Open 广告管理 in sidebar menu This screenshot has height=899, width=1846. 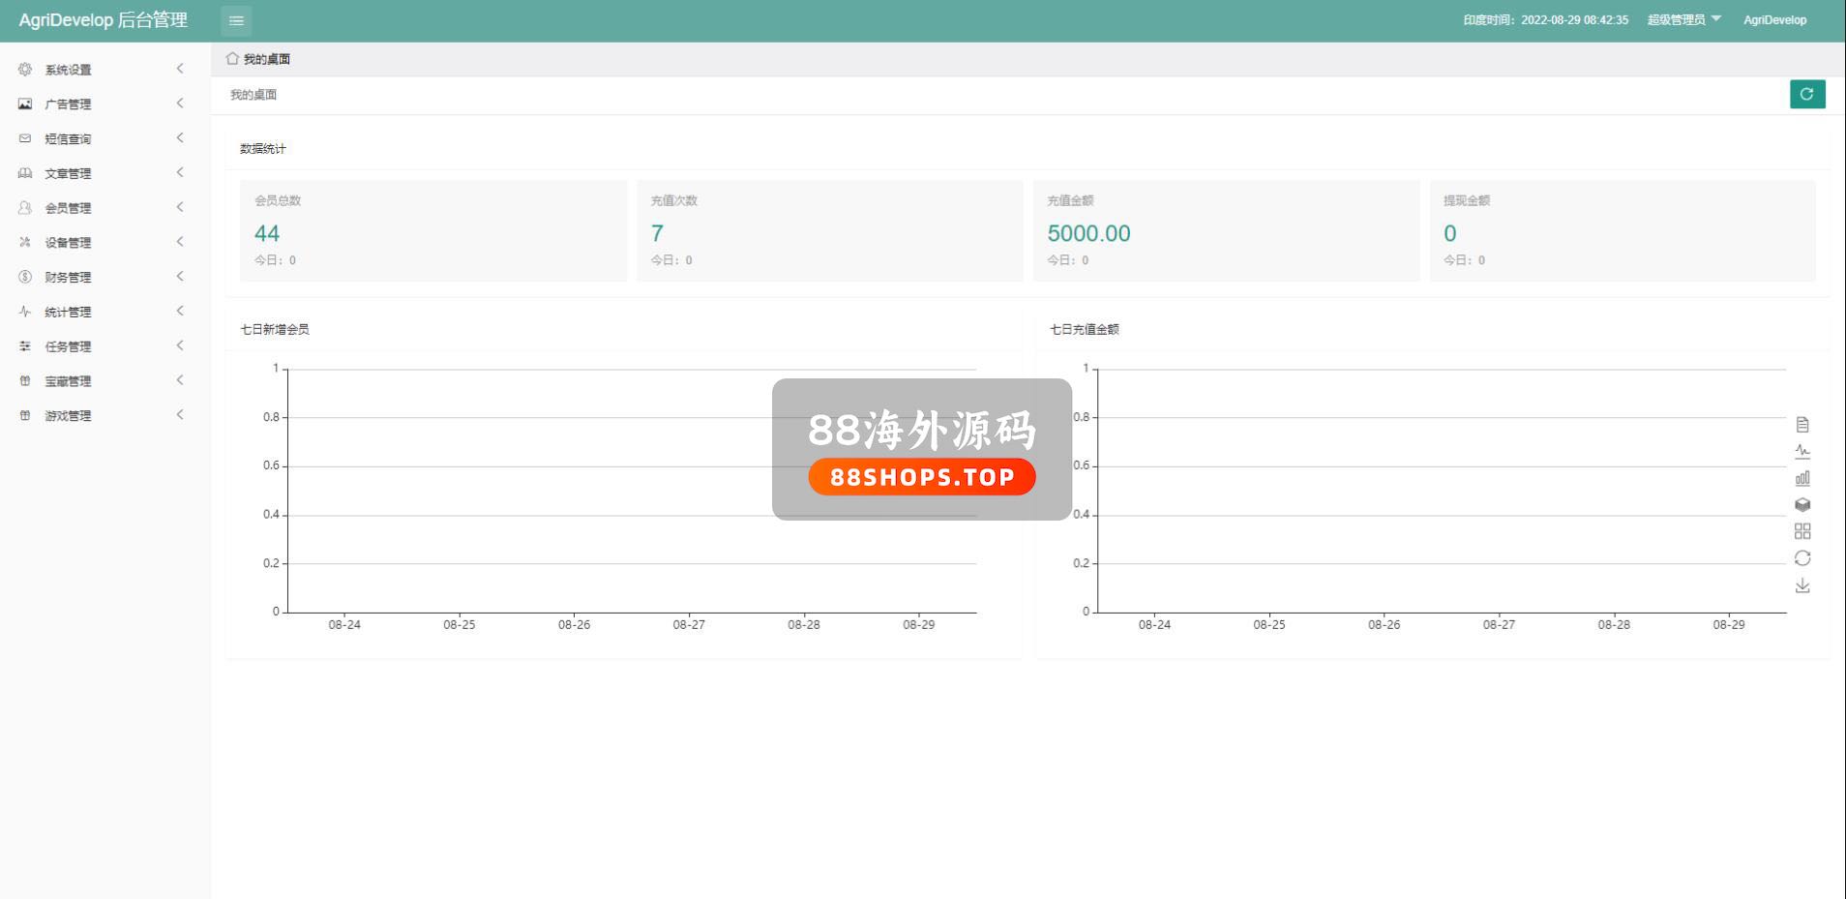pos(68,105)
